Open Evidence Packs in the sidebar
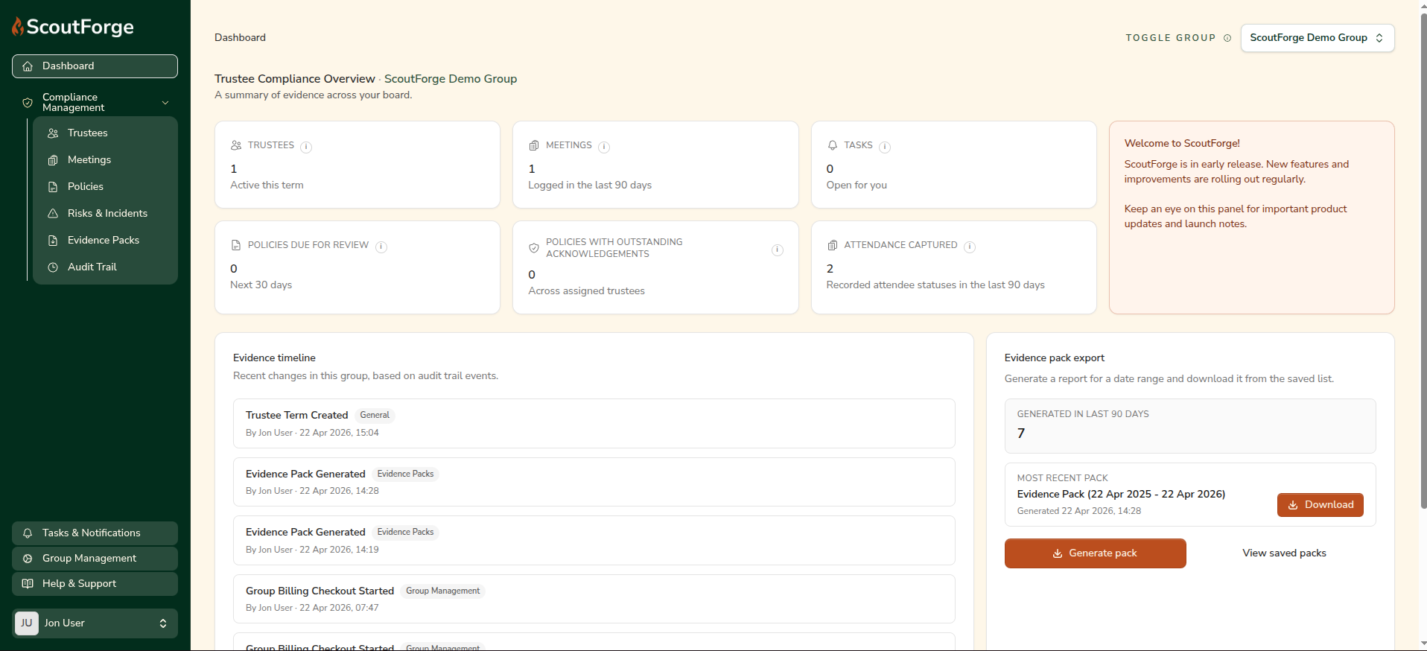The image size is (1427, 651). (105, 241)
